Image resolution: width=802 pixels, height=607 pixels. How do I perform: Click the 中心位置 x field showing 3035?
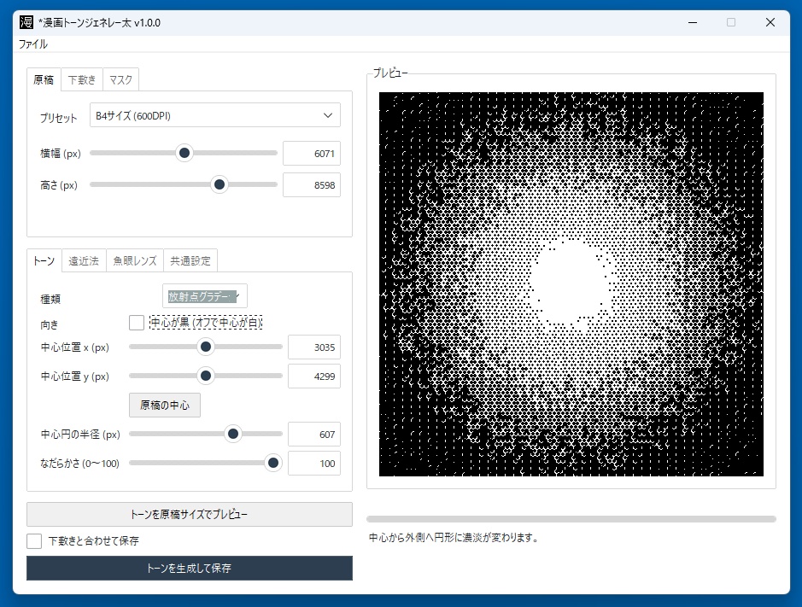(314, 347)
